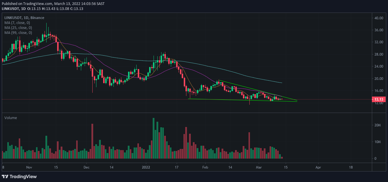Viewport: 388px width, 182px height.
Task: Click the apex of the green wedge trendlines
Action: 297,101
